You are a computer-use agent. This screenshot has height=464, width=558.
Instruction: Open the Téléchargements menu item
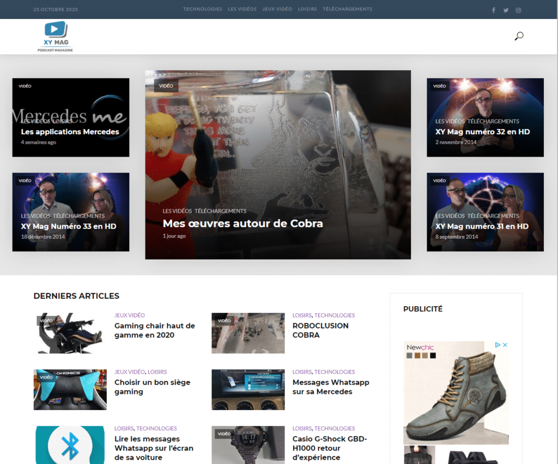[347, 9]
